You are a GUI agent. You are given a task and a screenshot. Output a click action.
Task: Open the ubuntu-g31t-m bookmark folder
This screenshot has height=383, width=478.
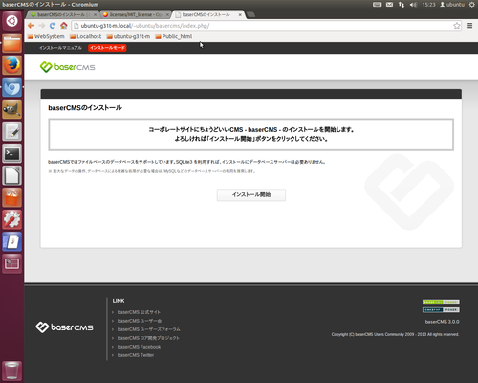coord(128,36)
